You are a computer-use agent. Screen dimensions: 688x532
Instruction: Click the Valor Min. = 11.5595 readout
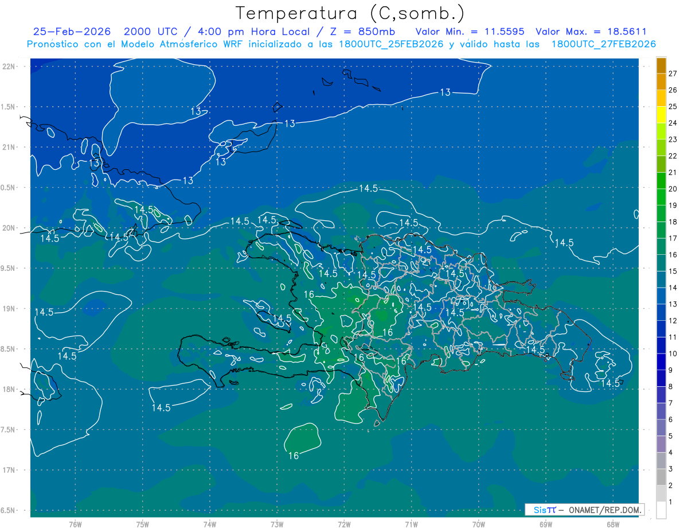pos(470,32)
